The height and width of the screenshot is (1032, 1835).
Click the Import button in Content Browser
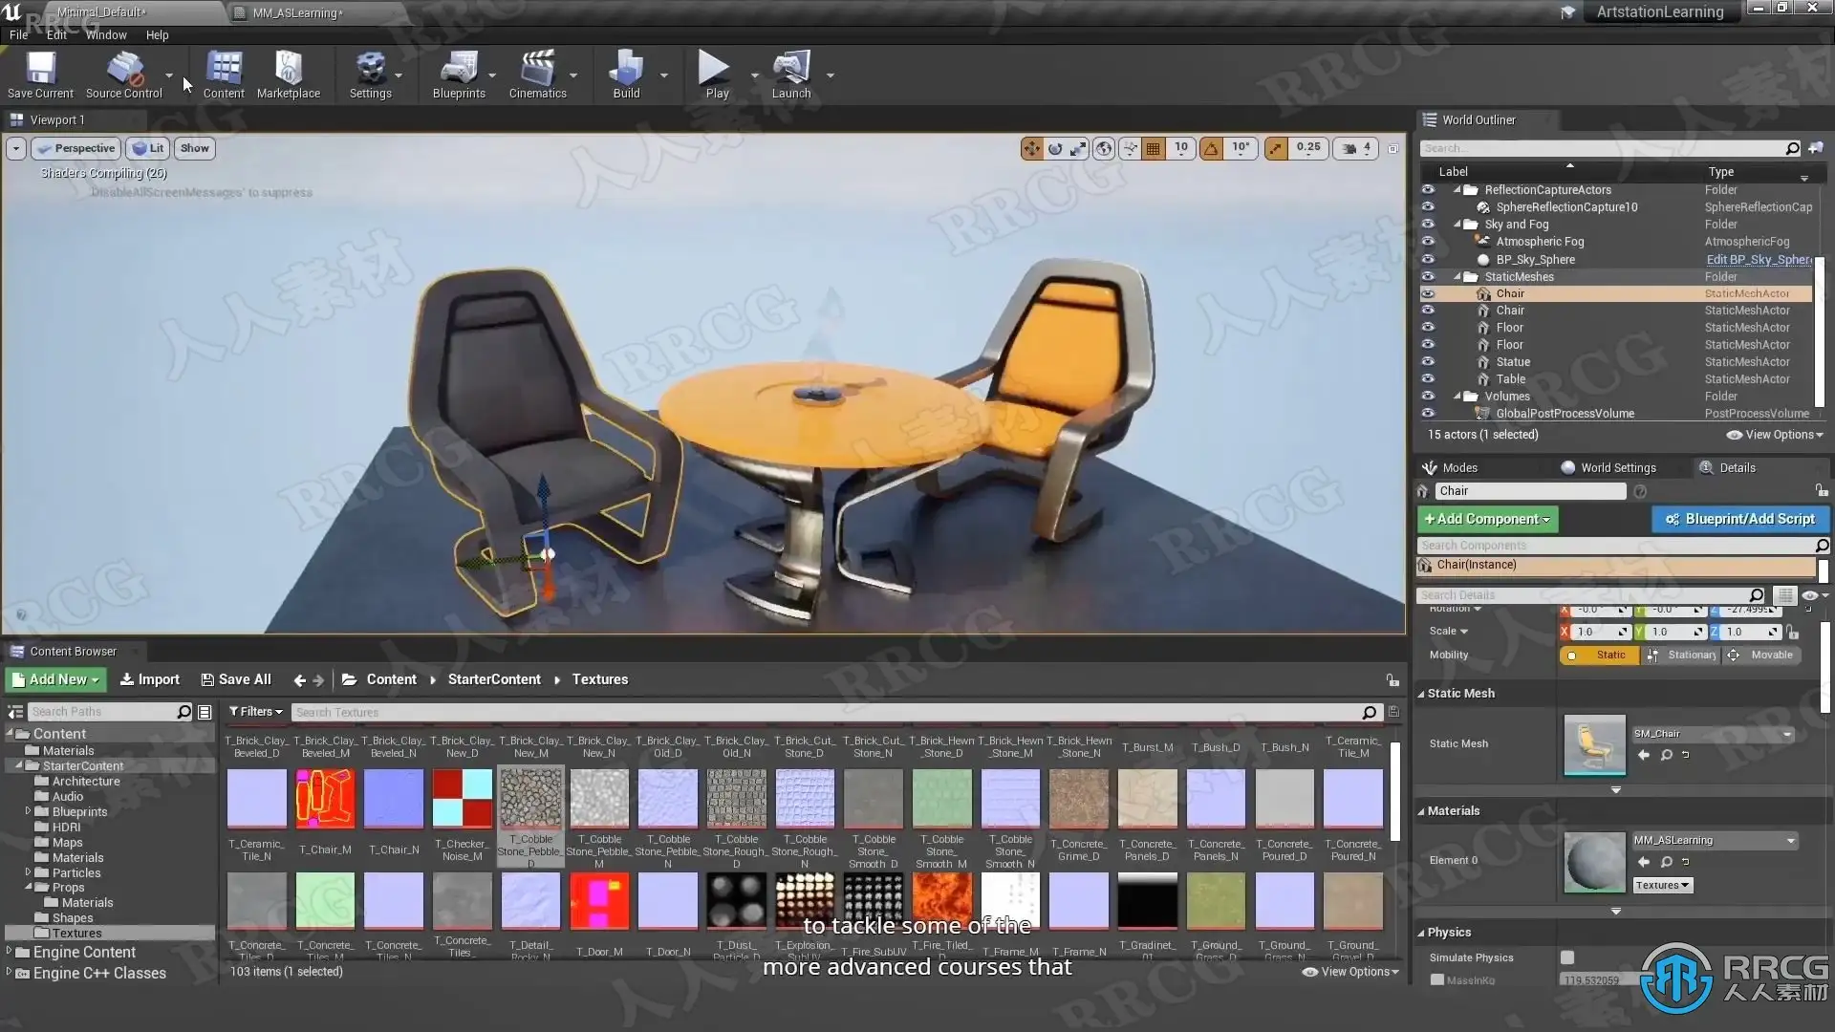pyautogui.click(x=149, y=679)
